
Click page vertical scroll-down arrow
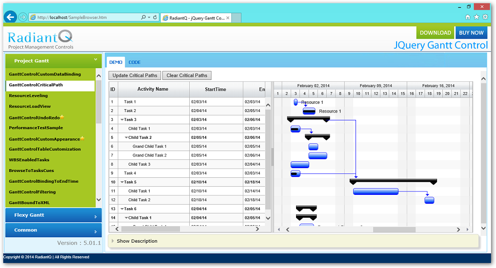tap(483, 228)
